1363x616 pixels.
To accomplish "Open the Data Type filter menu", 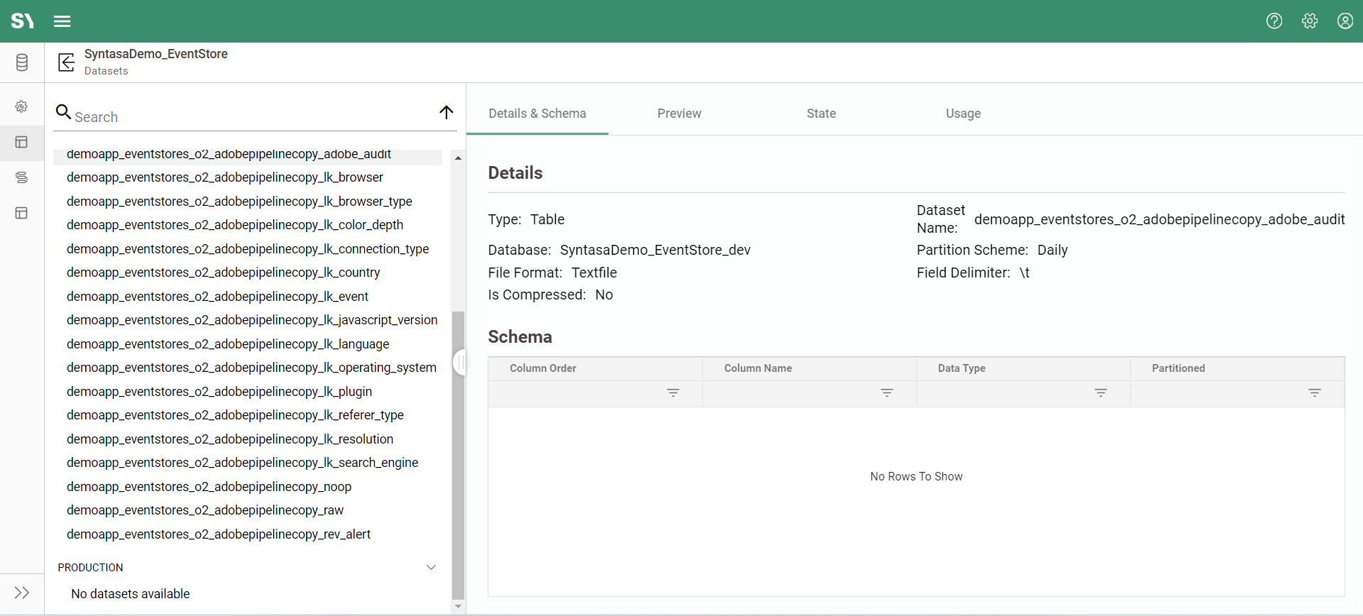I will pyautogui.click(x=1100, y=392).
